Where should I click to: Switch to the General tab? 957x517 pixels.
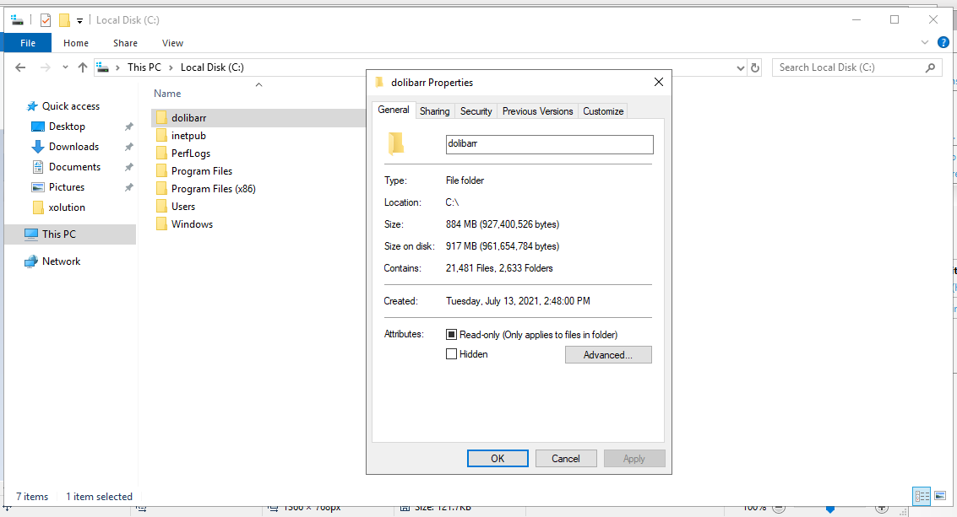[393, 110]
